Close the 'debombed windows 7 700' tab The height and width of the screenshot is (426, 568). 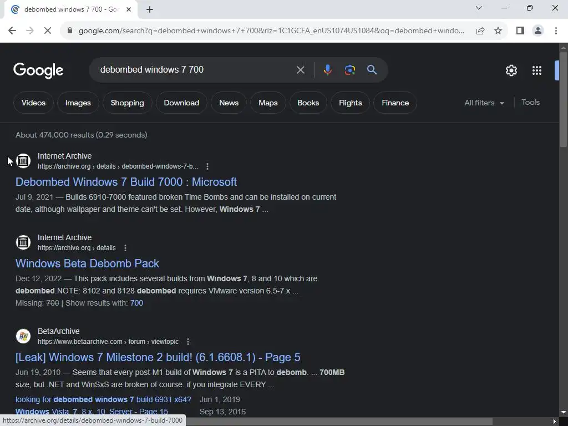129,9
